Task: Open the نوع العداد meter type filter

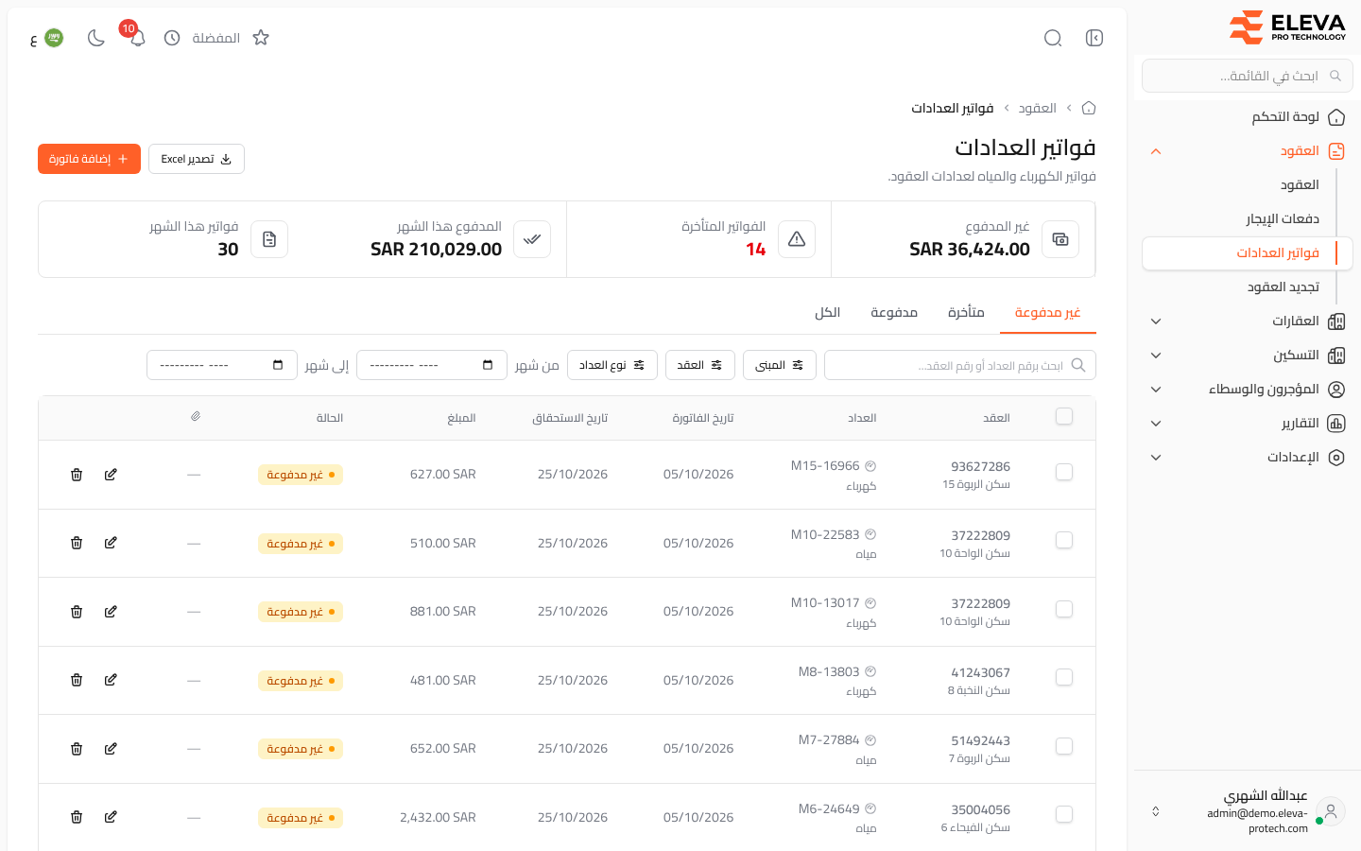Action: click(612, 365)
